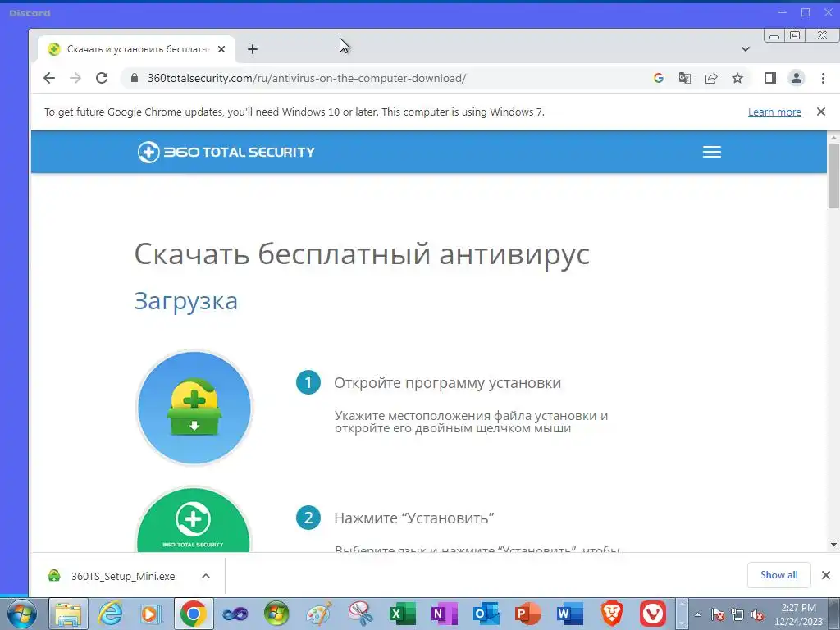Select the Скачать и установить tab
Image resolution: width=840 pixels, height=630 pixels.
click(137, 49)
